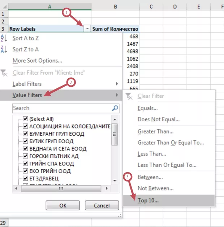Viewport: 224px width, 227px height.
Task: Open the Label Filters menu item
Action: point(61,84)
